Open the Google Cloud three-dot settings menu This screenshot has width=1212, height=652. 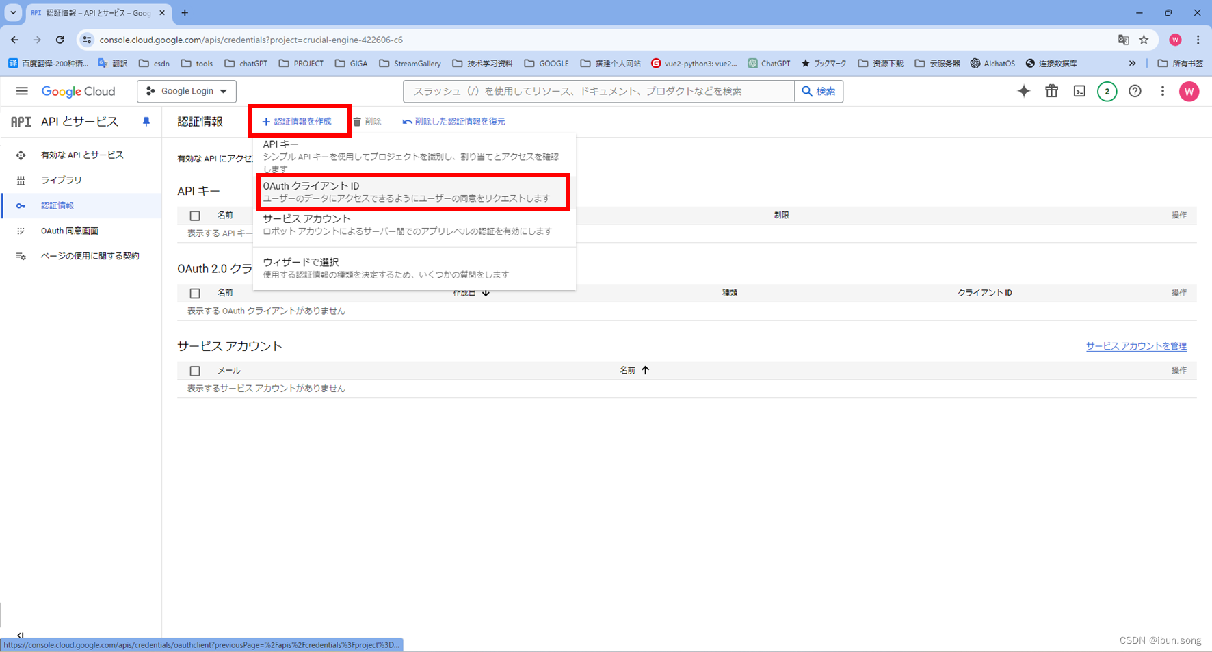tap(1162, 91)
